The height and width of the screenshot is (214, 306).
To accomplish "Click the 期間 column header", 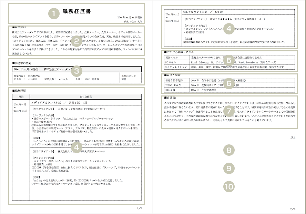I will coord(21,97).
